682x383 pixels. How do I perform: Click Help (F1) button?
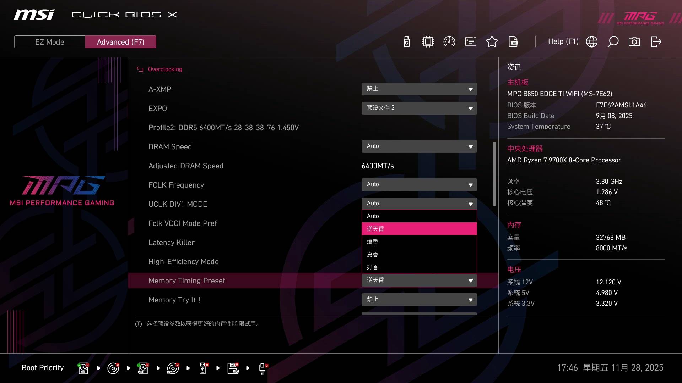tap(563, 42)
